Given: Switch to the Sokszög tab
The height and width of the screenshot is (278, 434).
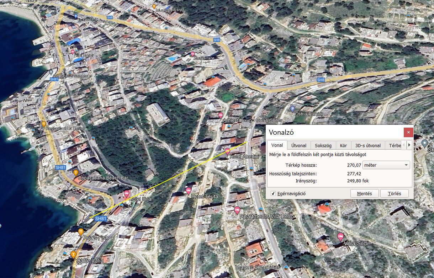Looking at the screenshot, I should (323, 145).
